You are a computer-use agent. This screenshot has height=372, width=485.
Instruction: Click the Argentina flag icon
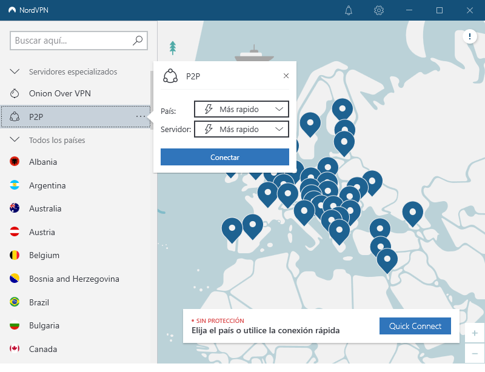pos(15,185)
